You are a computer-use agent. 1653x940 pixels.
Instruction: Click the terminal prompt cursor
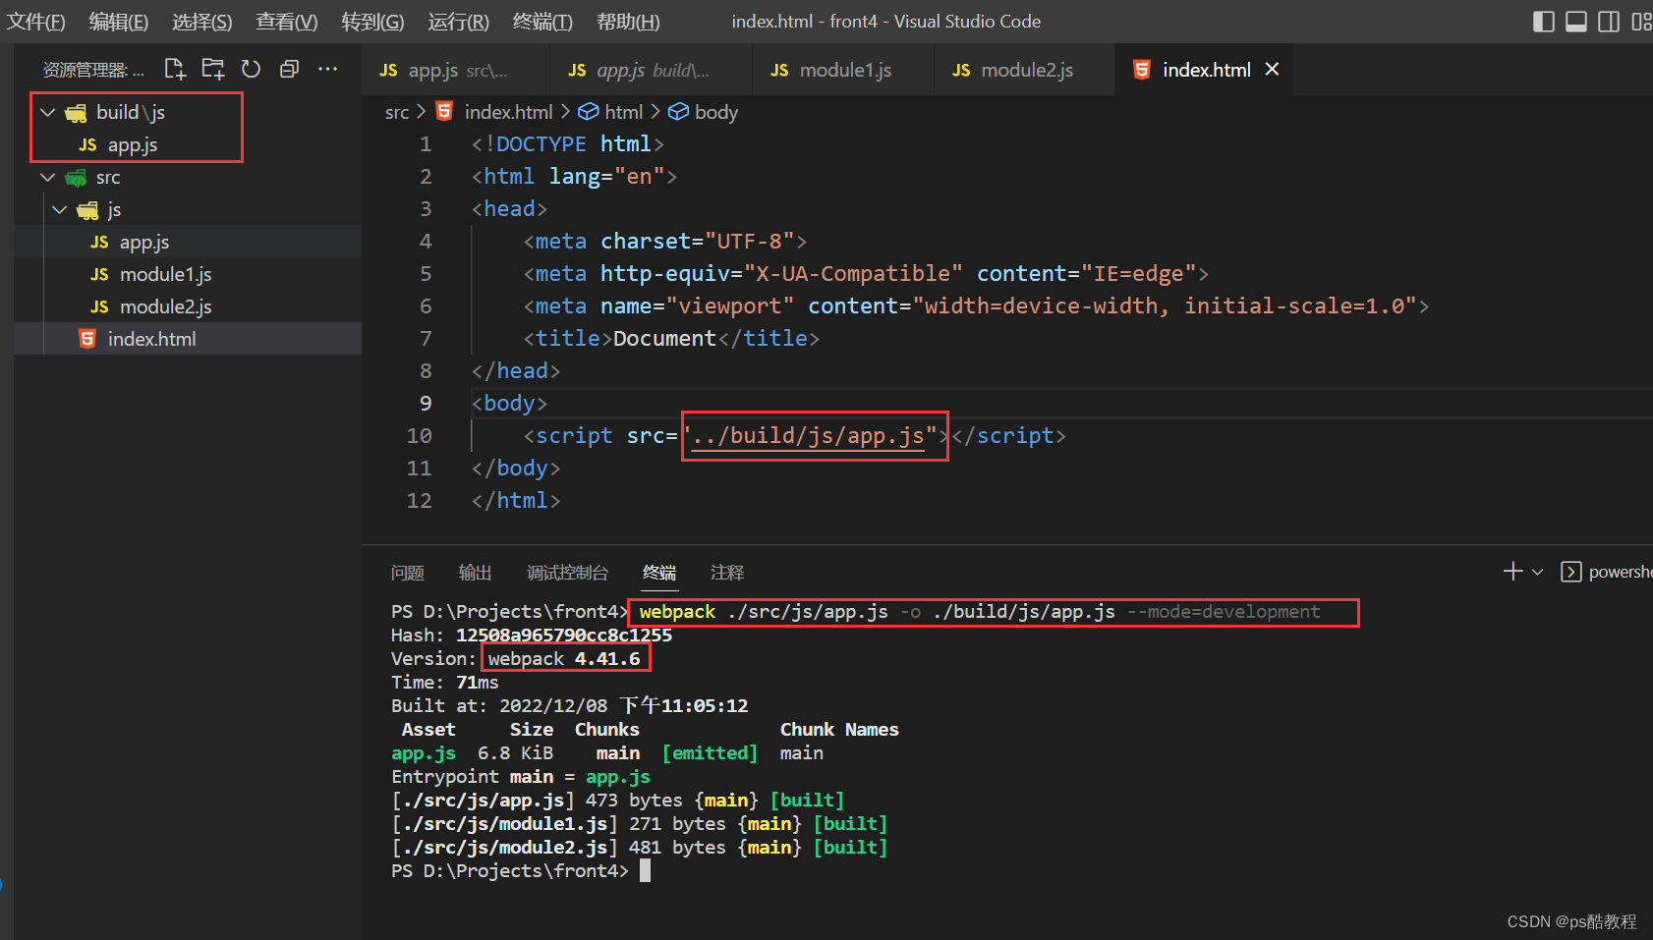645,870
